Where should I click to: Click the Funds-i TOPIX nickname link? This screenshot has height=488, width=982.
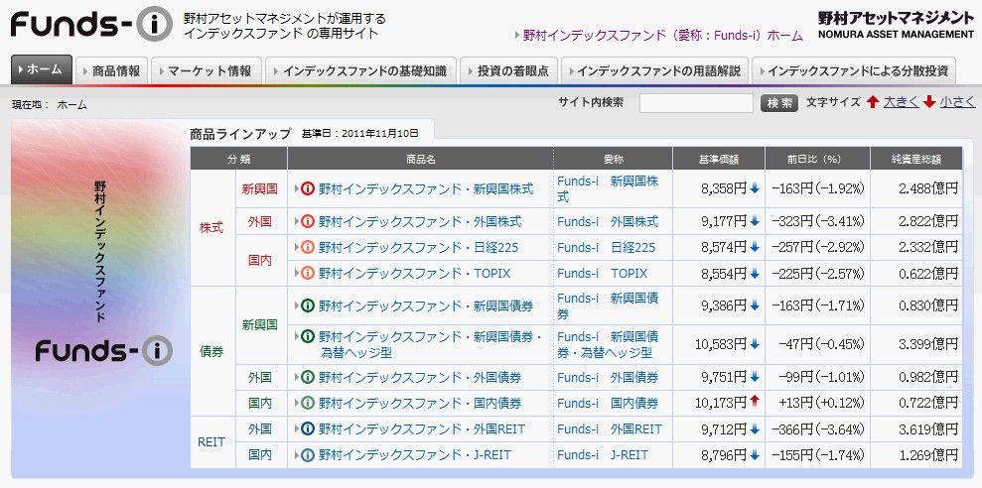tap(603, 274)
